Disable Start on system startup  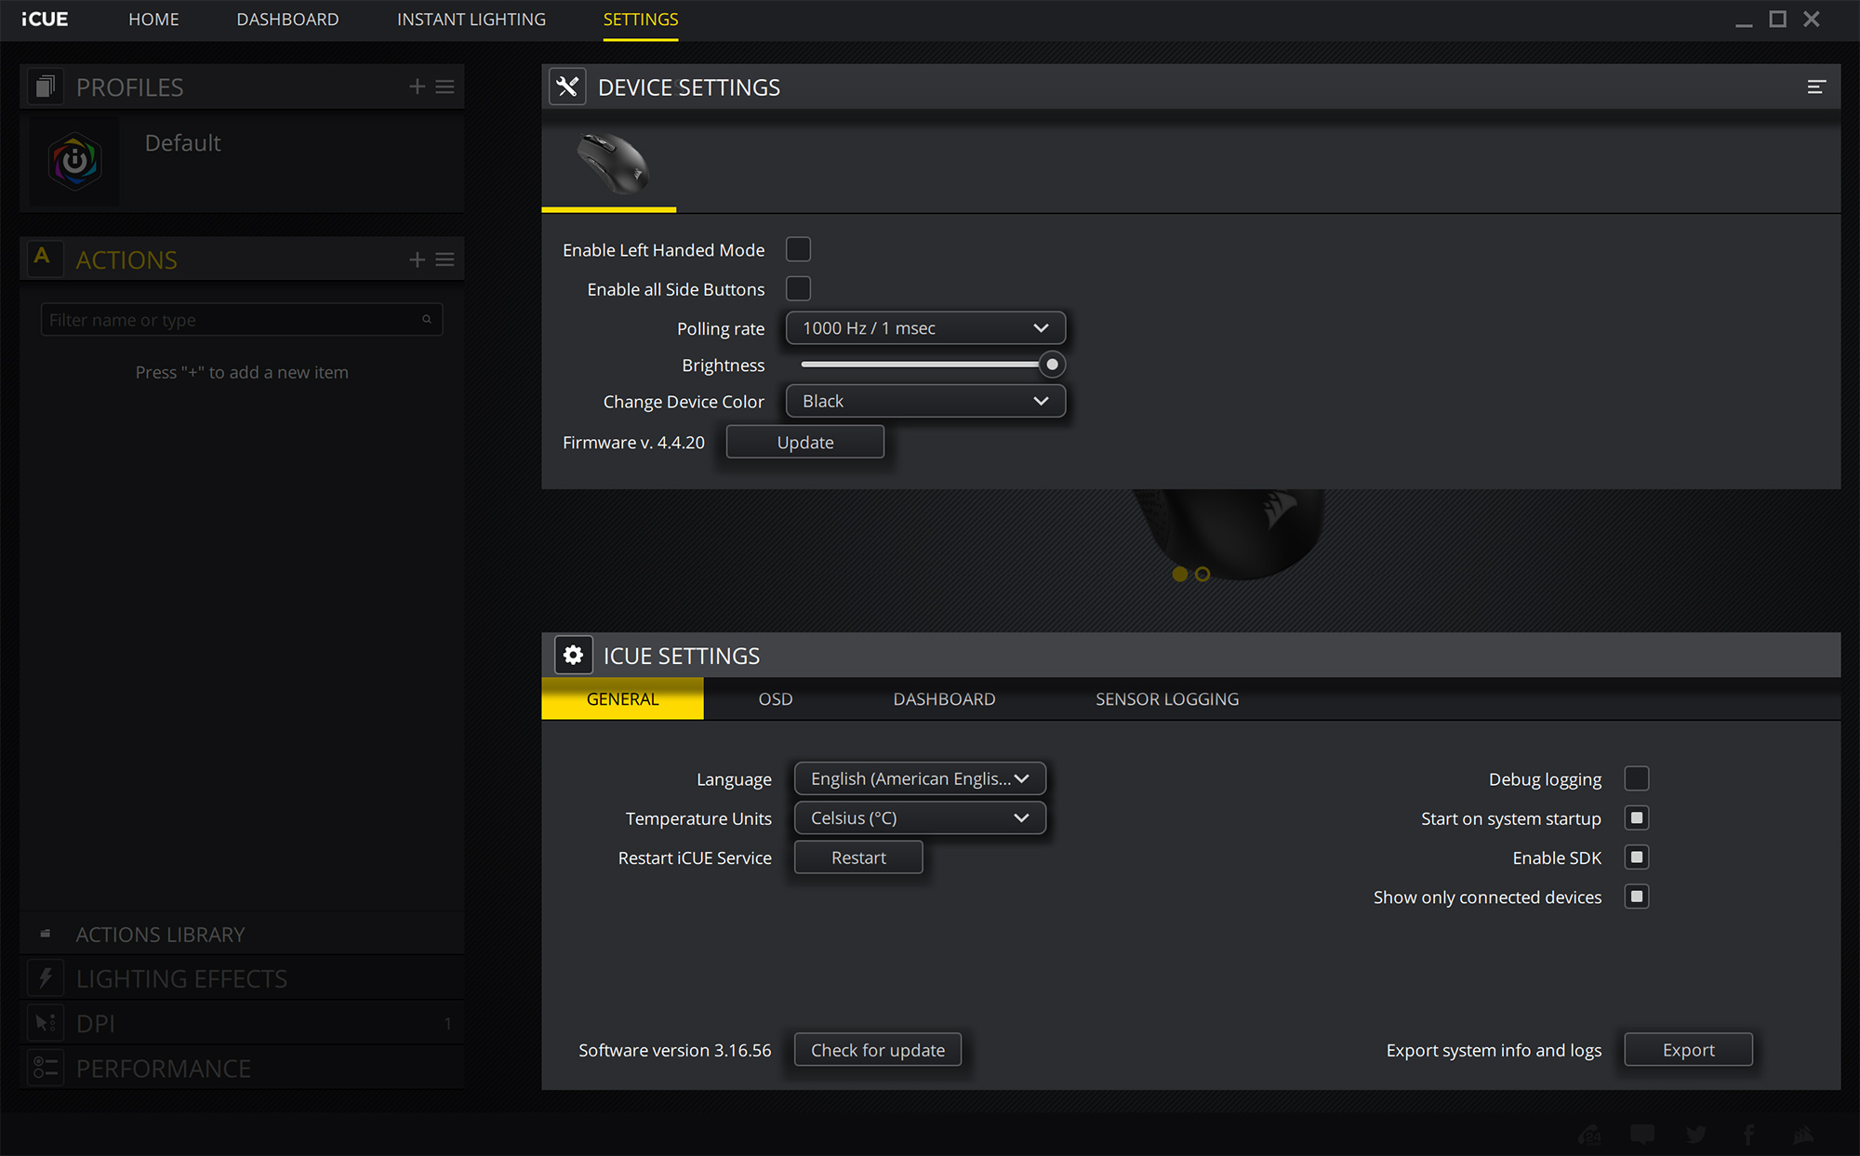(1636, 818)
